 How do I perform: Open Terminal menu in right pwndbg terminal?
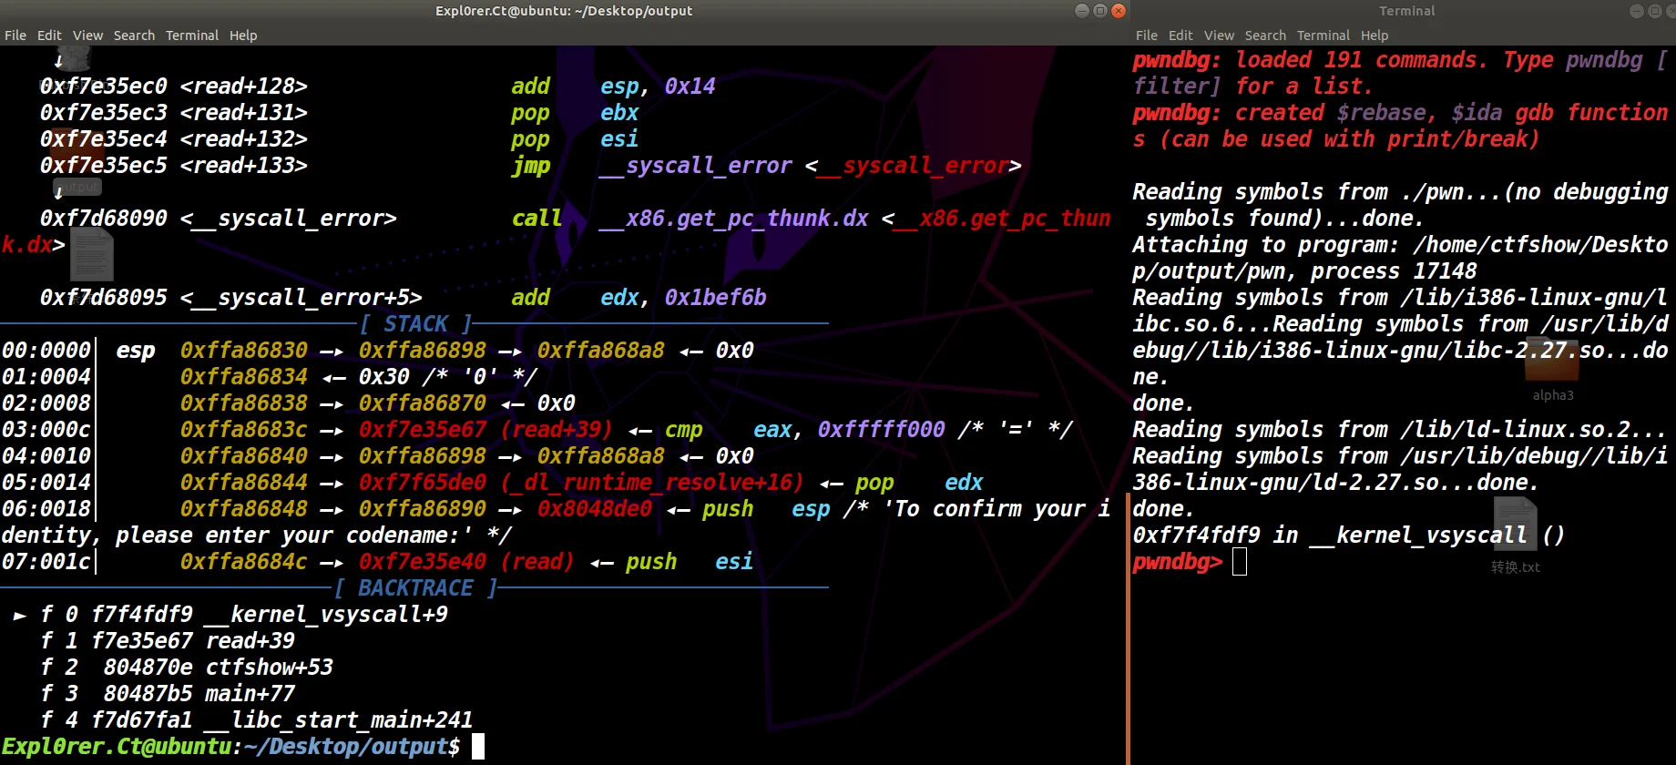1323,36
